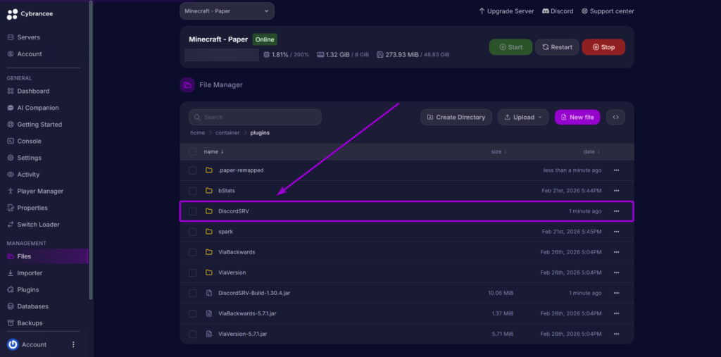
Task: Check the ViaBackwards folder checkbox
Action: click(193, 252)
